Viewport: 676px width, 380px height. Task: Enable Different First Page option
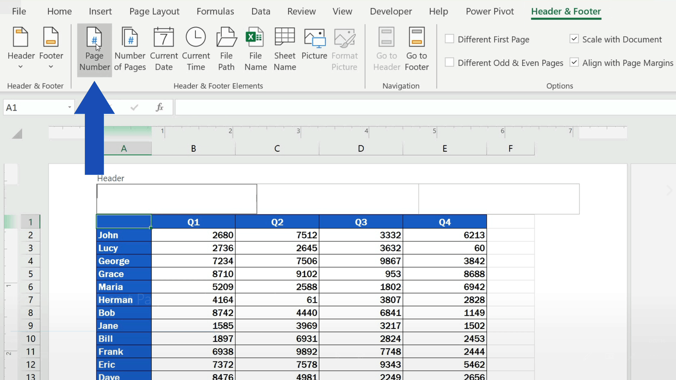449,38
